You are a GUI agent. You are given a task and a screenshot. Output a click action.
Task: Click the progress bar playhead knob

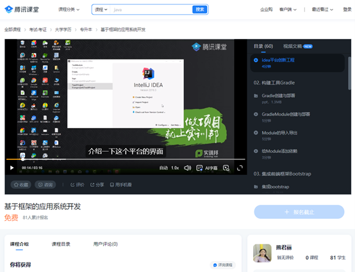coord(22,159)
